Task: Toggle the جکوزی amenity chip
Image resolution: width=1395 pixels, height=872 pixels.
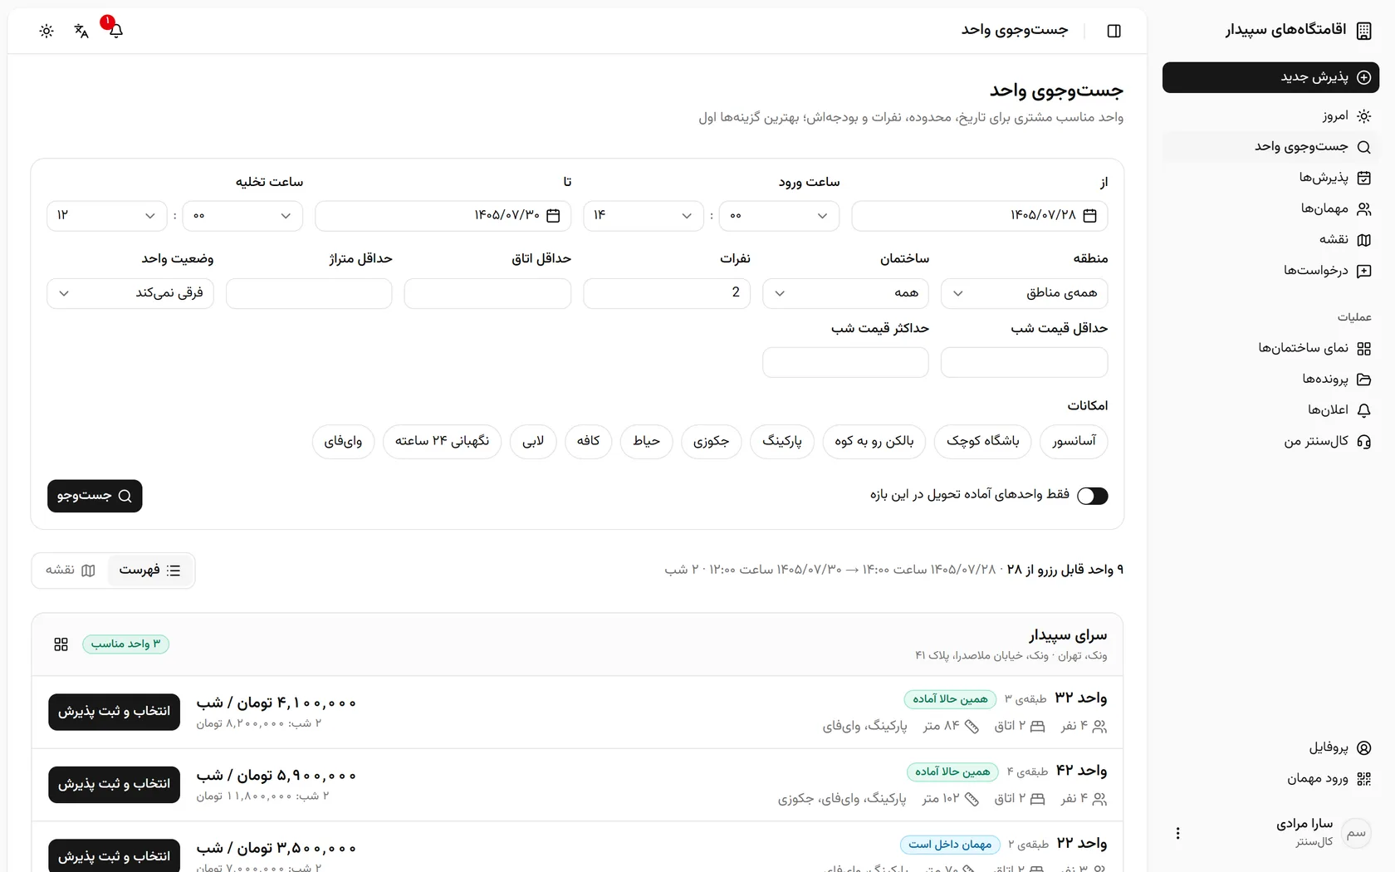Action: pos(711,442)
